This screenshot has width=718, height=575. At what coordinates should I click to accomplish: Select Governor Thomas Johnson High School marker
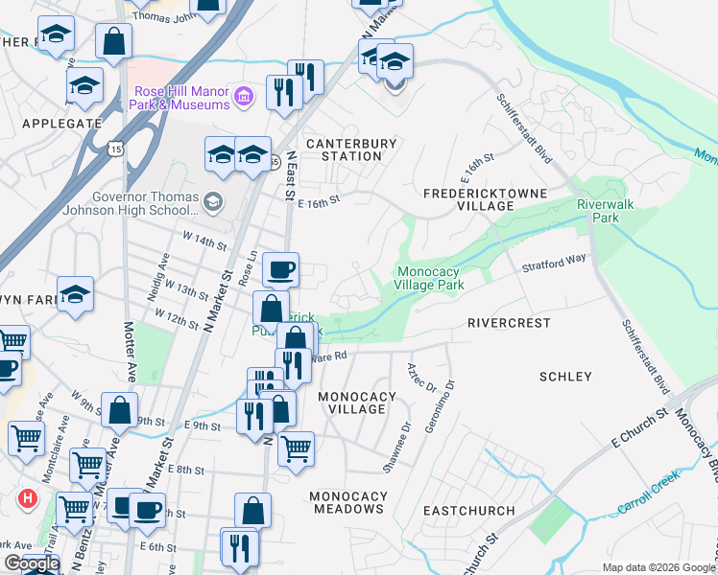[213, 202]
